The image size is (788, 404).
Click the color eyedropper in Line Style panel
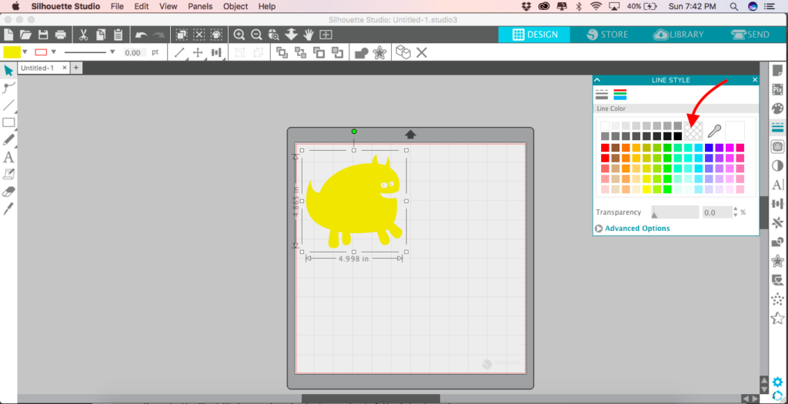(713, 131)
